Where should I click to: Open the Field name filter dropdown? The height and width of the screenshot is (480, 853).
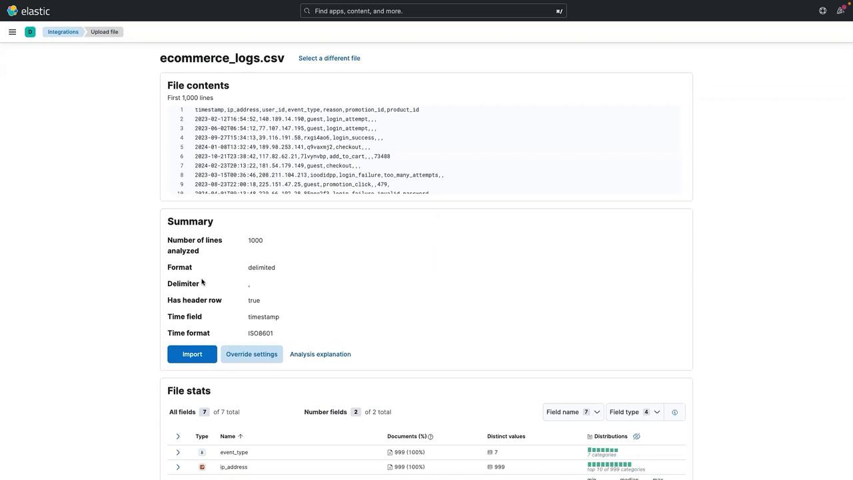[x=573, y=412]
